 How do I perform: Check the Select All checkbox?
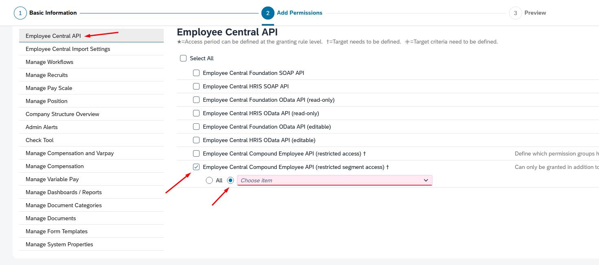tap(183, 58)
